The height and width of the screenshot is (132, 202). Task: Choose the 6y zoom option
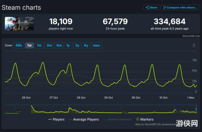click(86, 45)
